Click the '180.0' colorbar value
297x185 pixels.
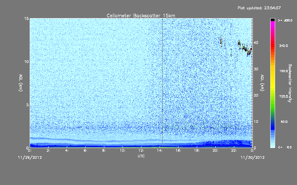pos(284,71)
